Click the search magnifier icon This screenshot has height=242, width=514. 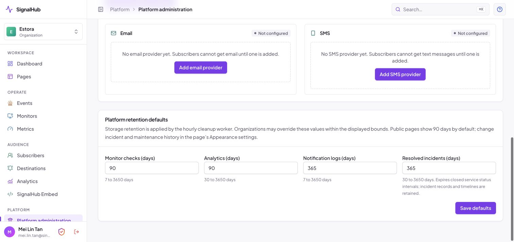pos(398,10)
